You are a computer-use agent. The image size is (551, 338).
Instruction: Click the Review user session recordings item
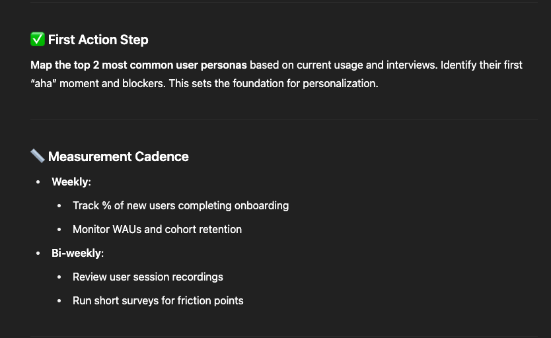pos(148,277)
